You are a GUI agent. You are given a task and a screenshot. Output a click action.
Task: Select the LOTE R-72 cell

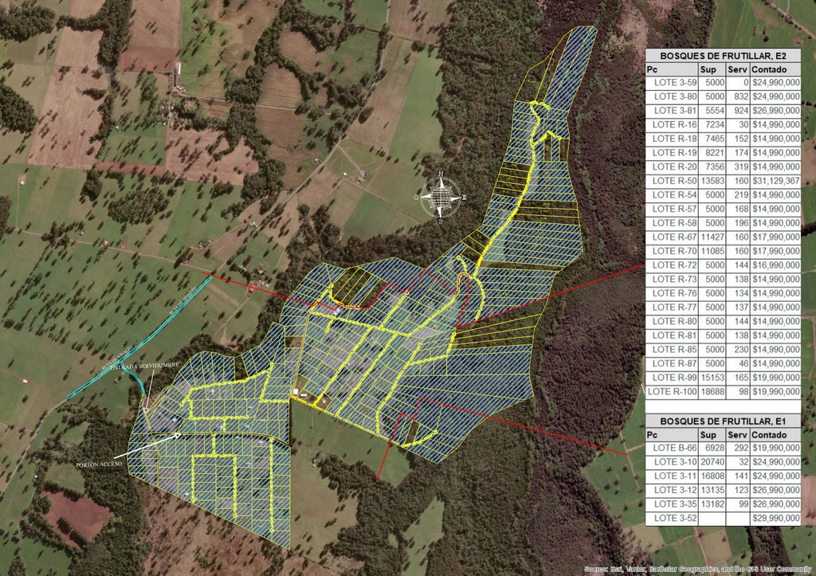[x=672, y=265]
